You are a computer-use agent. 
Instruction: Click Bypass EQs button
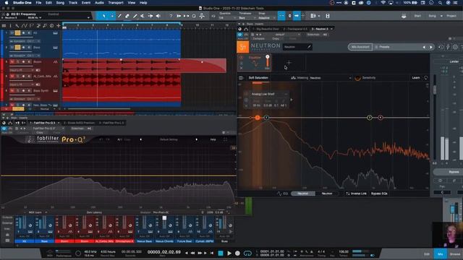pyautogui.click(x=379, y=194)
